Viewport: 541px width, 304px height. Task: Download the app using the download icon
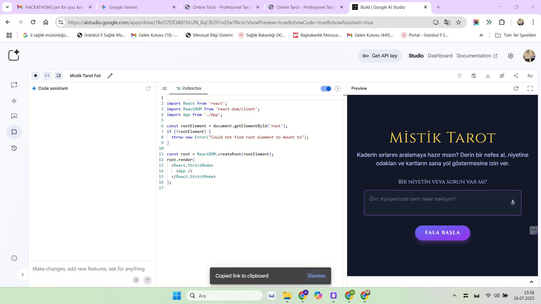pos(488,76)
